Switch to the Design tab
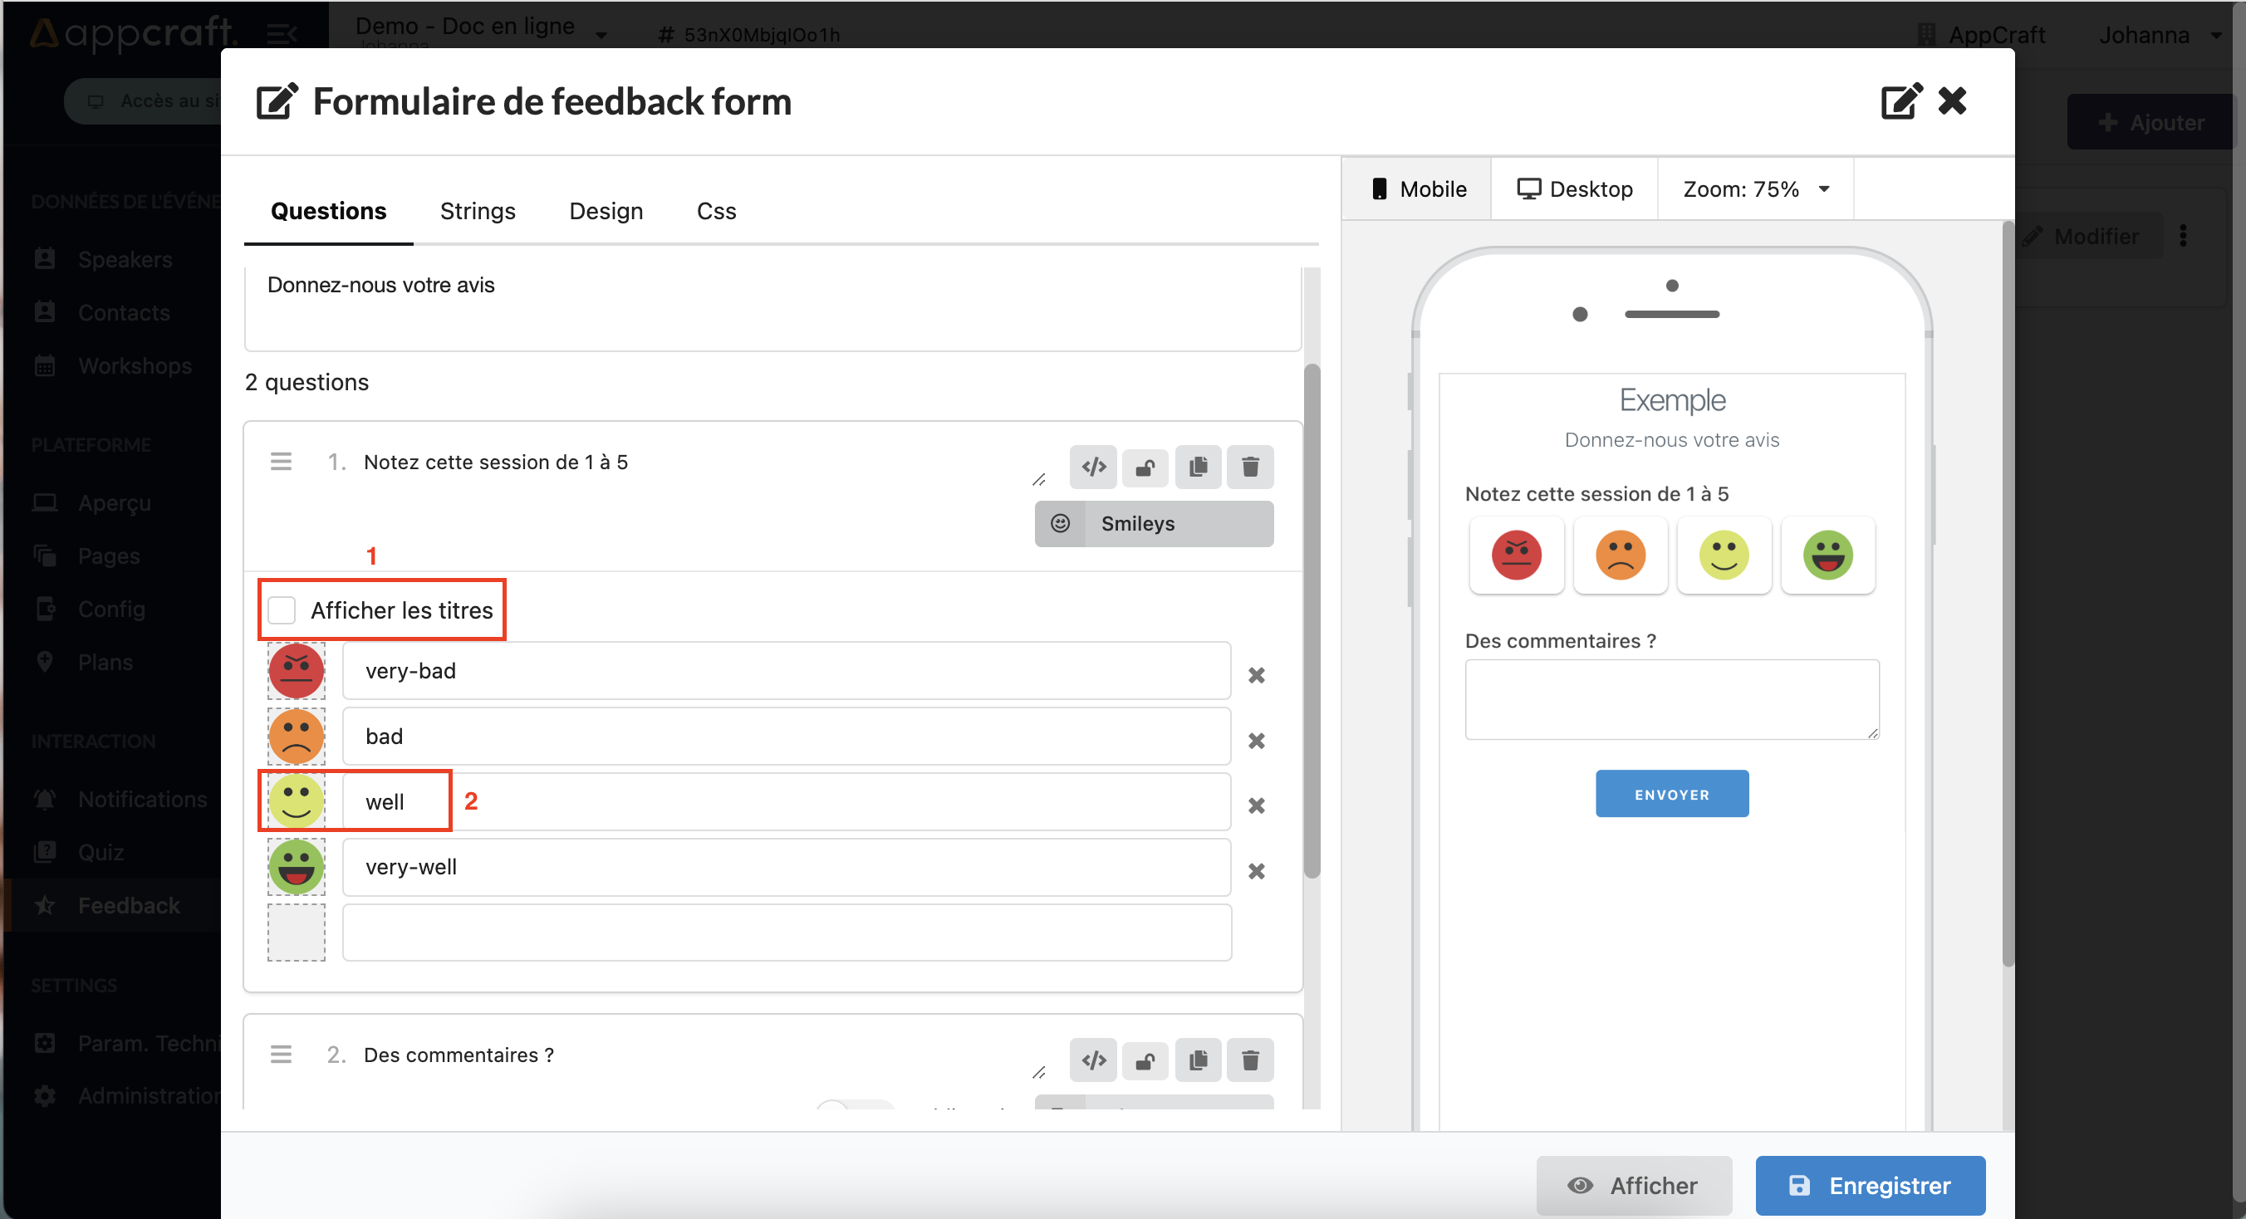 click(x=606, y=210)
